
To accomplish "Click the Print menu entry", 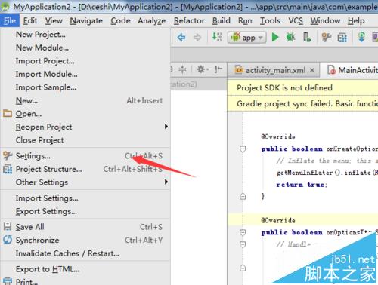I will point(85,281).
